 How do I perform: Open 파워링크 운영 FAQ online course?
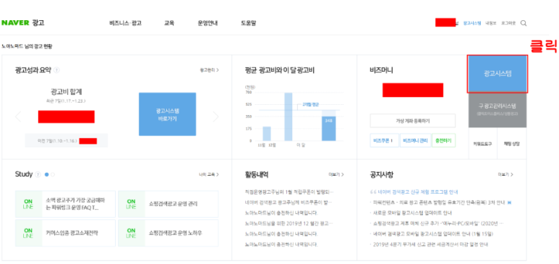click(x=65, y=204)
